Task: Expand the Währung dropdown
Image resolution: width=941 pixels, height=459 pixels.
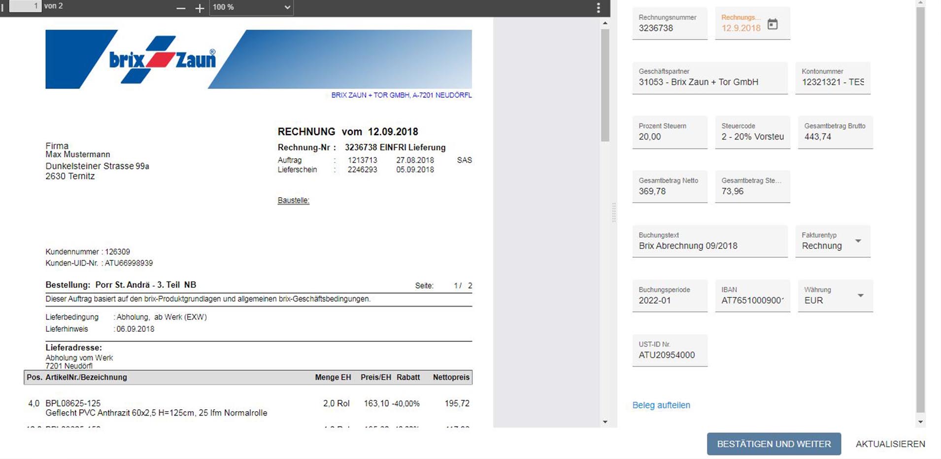Action: [x=860, y=296]
